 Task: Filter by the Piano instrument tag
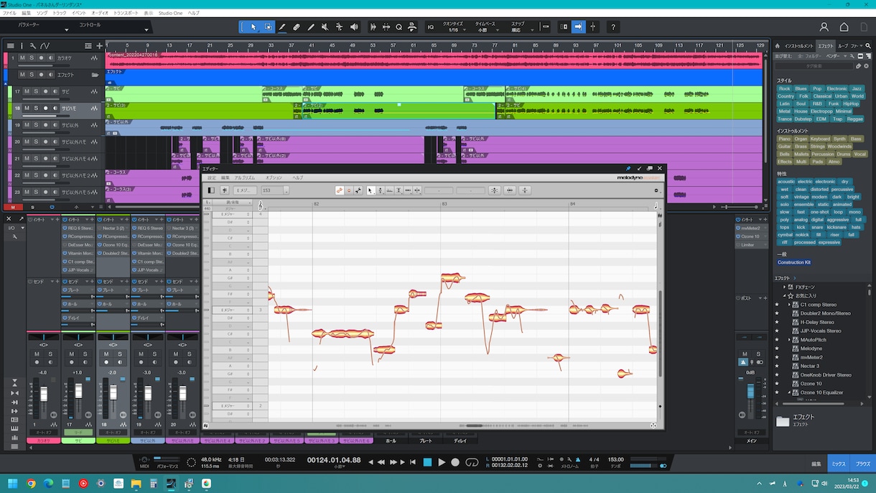click(784, 139)
